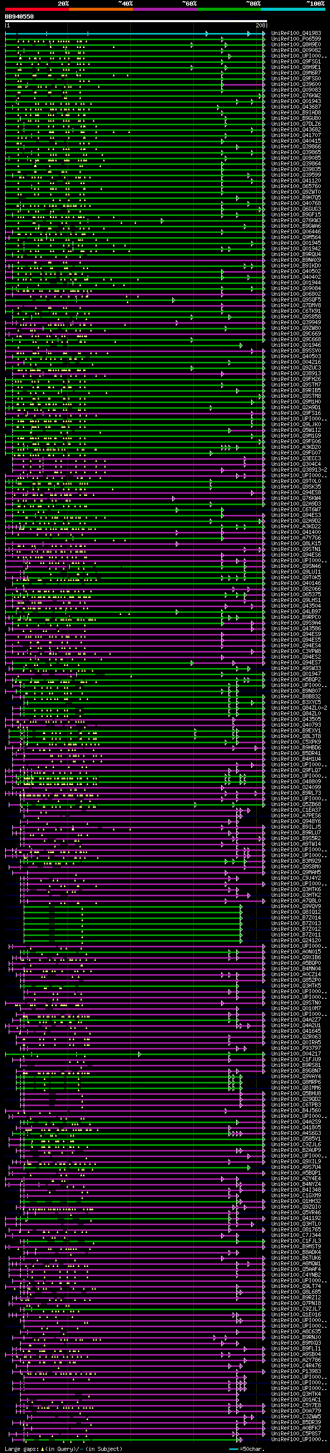Click the red 20% identity legend segment

coord(37,10)
